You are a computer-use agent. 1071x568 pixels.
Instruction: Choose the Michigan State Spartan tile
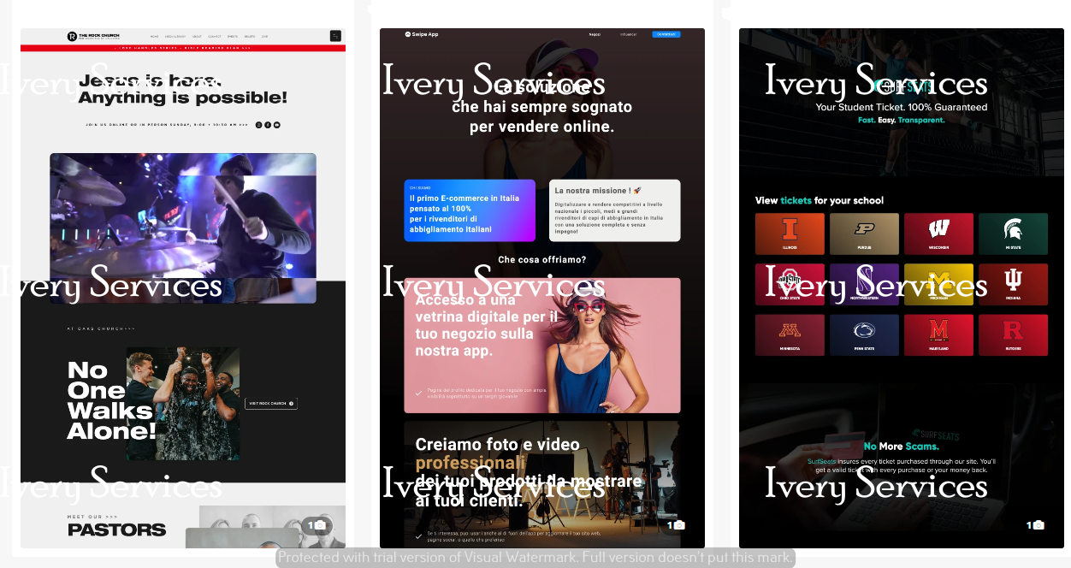point(1013,234)
